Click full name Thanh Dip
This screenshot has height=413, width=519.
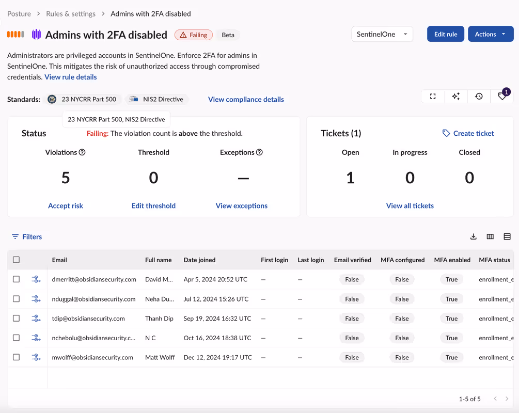[x=159, y=319]
